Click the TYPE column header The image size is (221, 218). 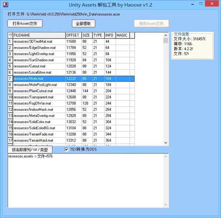coord(98,35)
